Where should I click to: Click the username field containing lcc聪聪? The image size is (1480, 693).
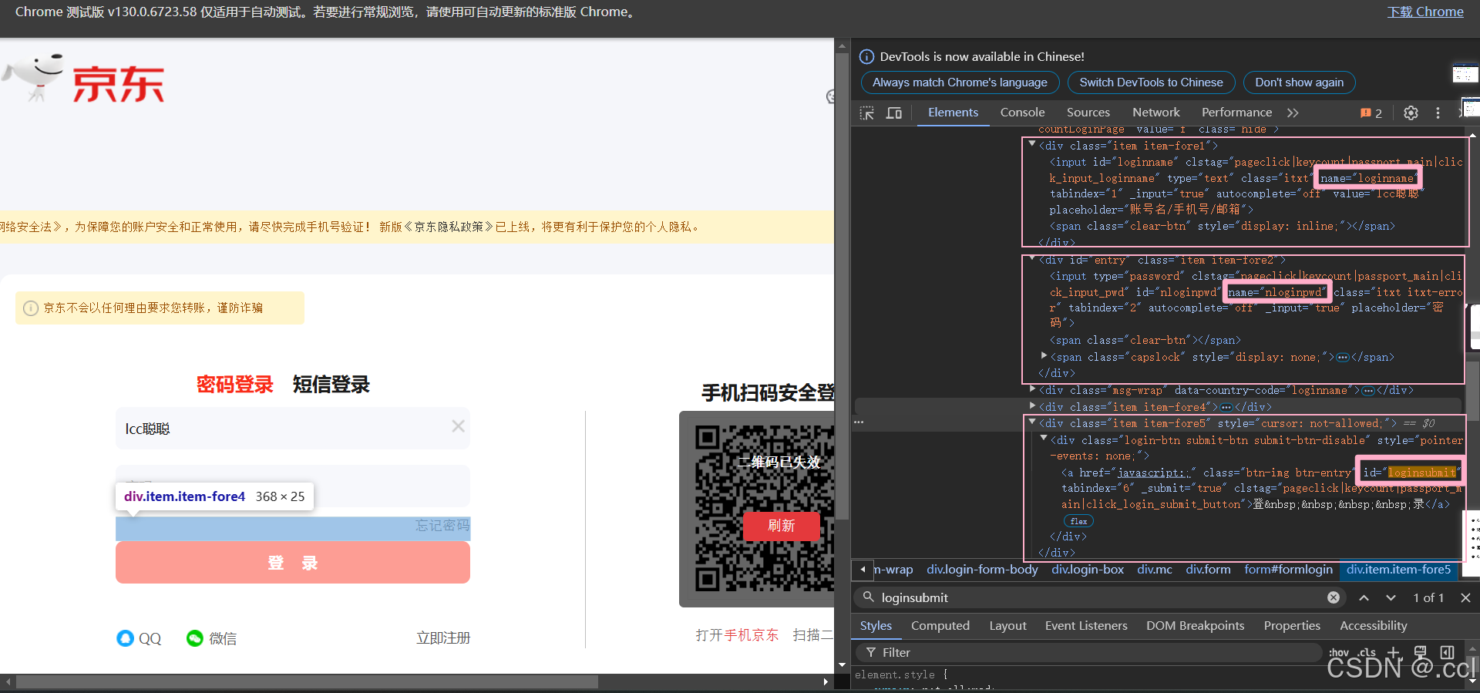(x=293, y=428)
